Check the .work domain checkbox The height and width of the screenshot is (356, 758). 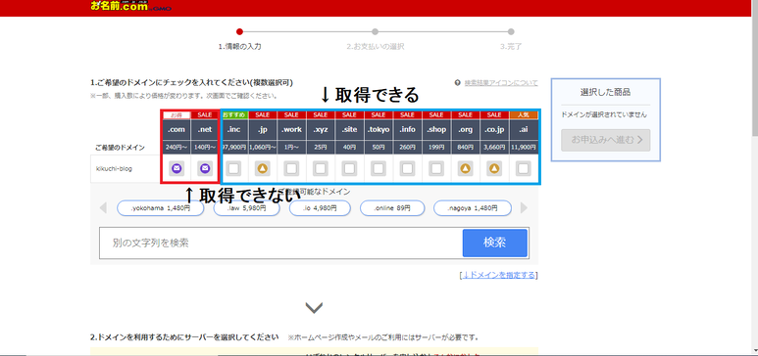[292, 168]
